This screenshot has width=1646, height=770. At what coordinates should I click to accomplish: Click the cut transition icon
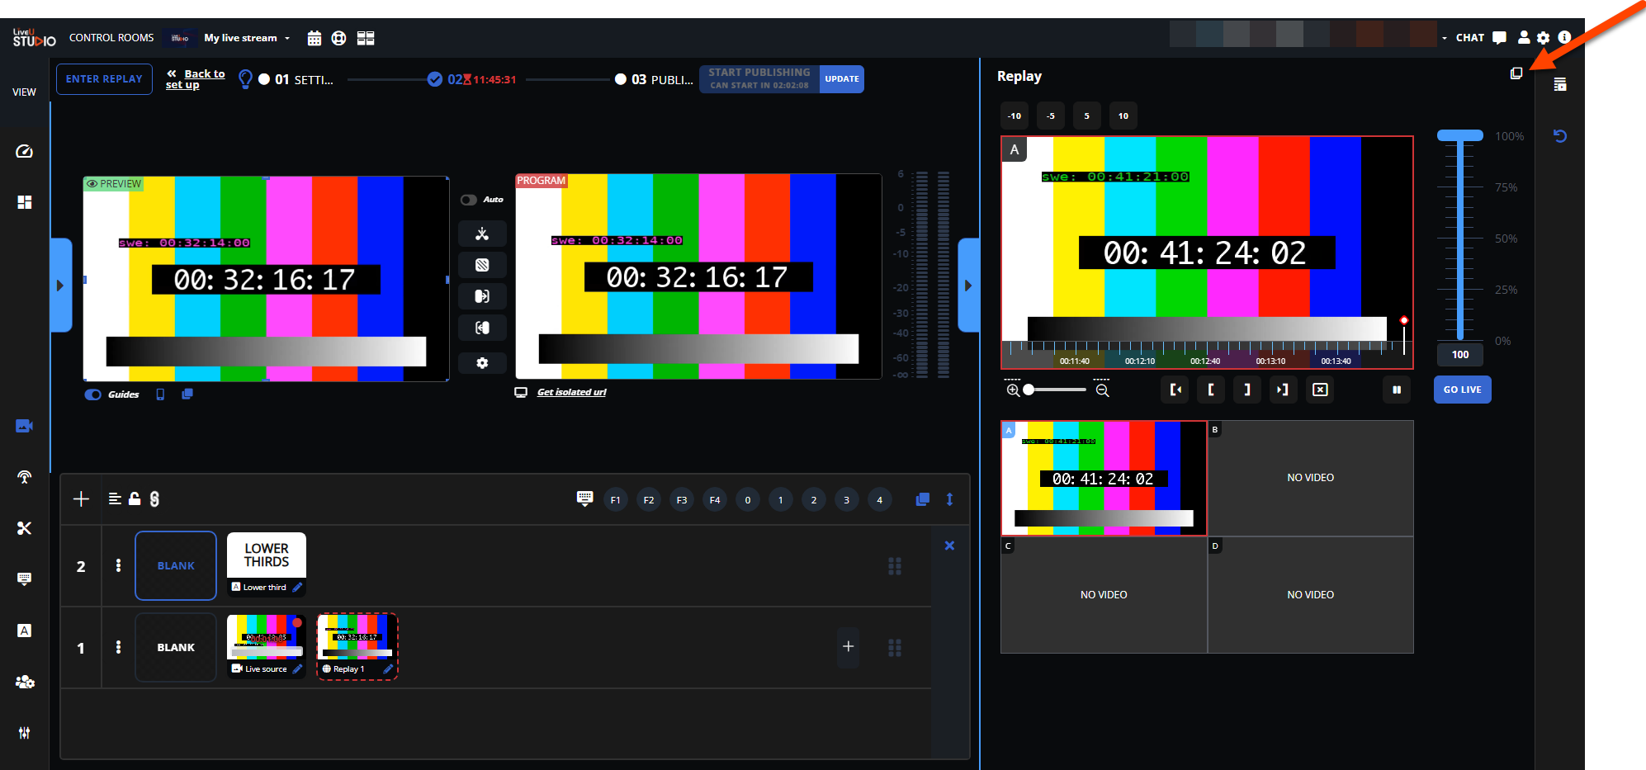482,234
